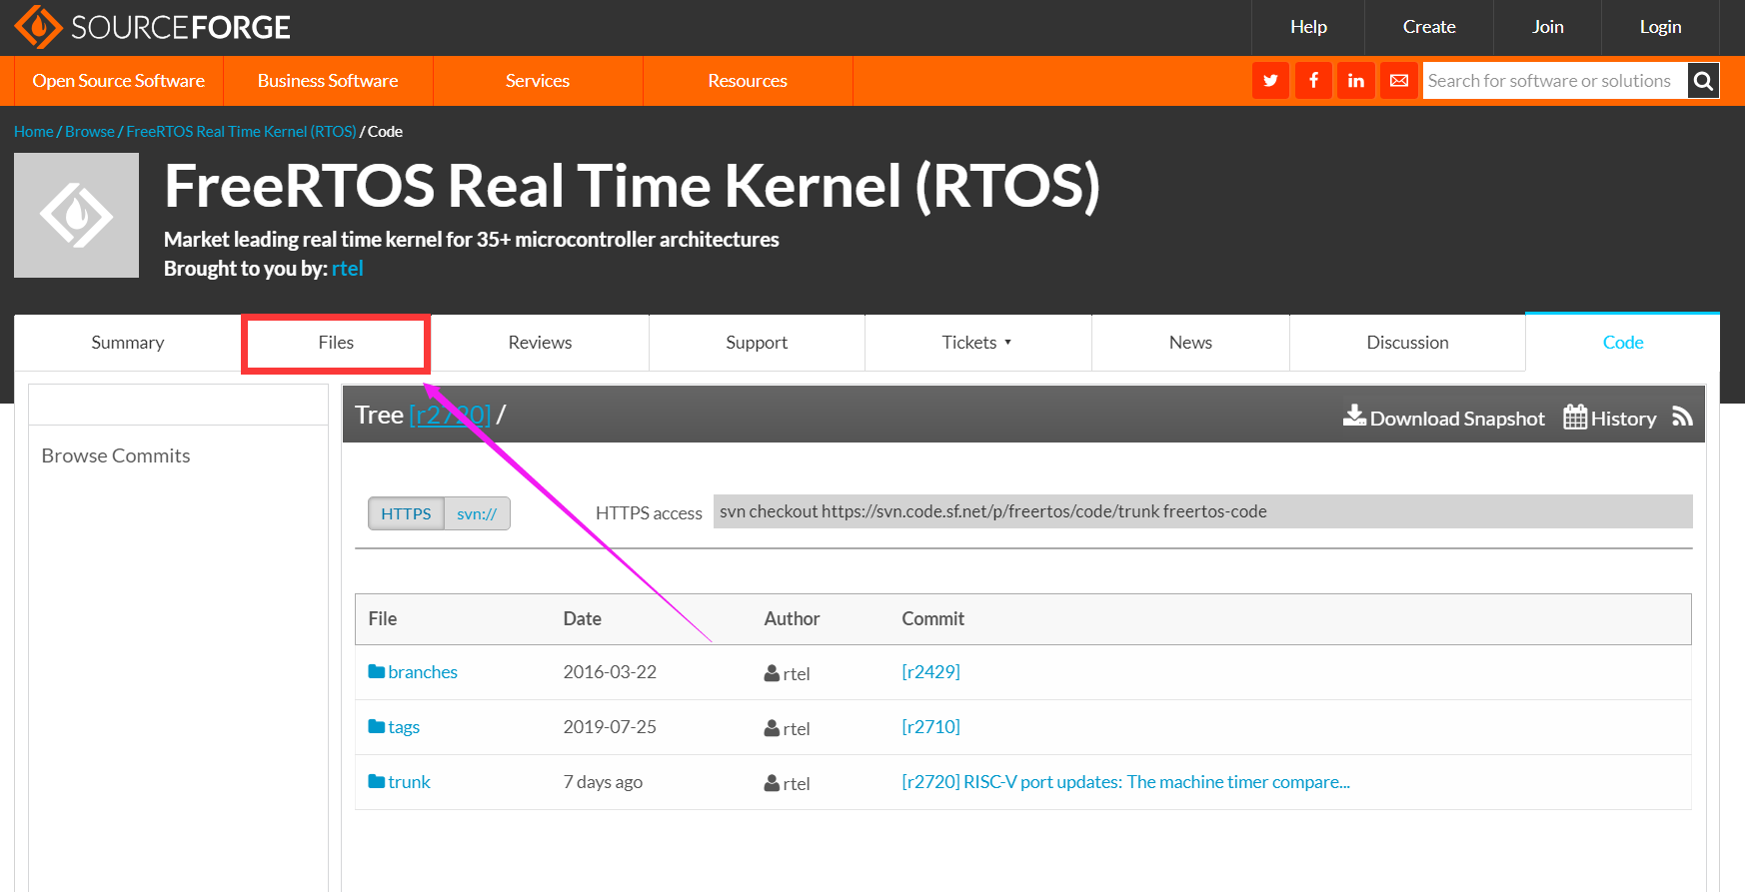
Task: Click the FreeRTOS project logo thumbnail
Action: pyautogui.click(x=76, y=215)
